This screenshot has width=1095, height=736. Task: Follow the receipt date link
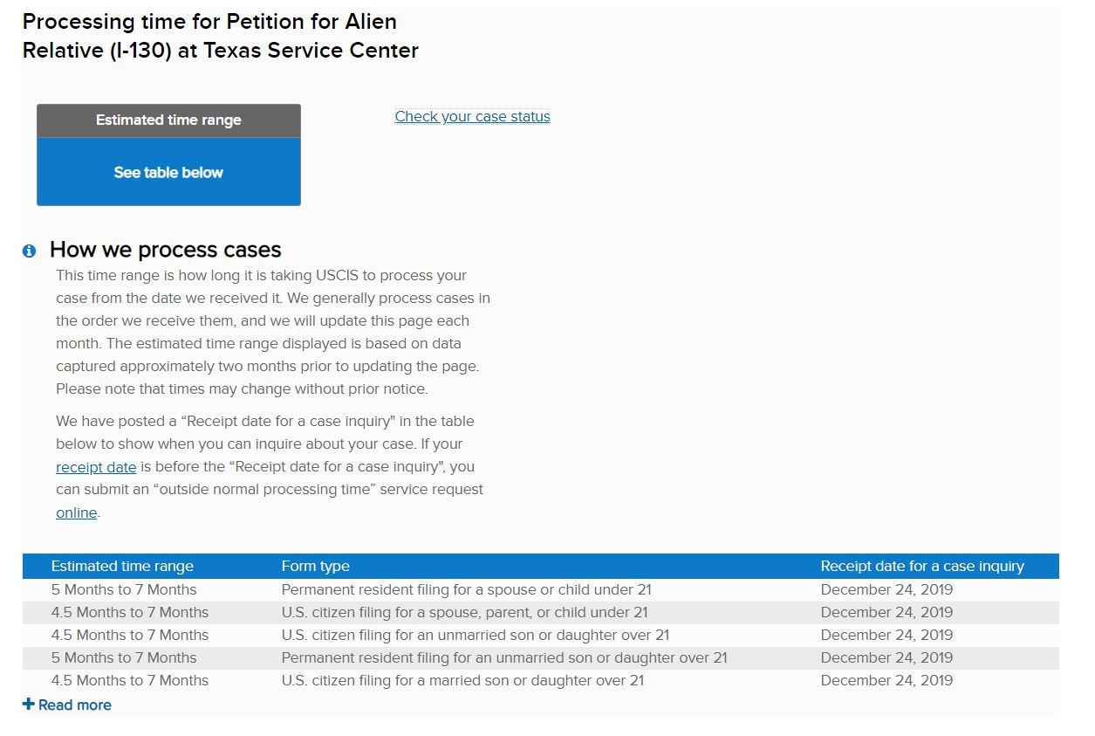[96, 467]
